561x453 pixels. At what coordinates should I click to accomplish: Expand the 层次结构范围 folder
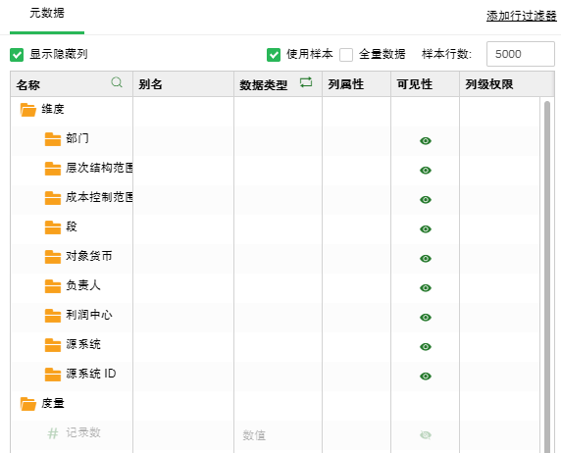(x=53, y=169)
